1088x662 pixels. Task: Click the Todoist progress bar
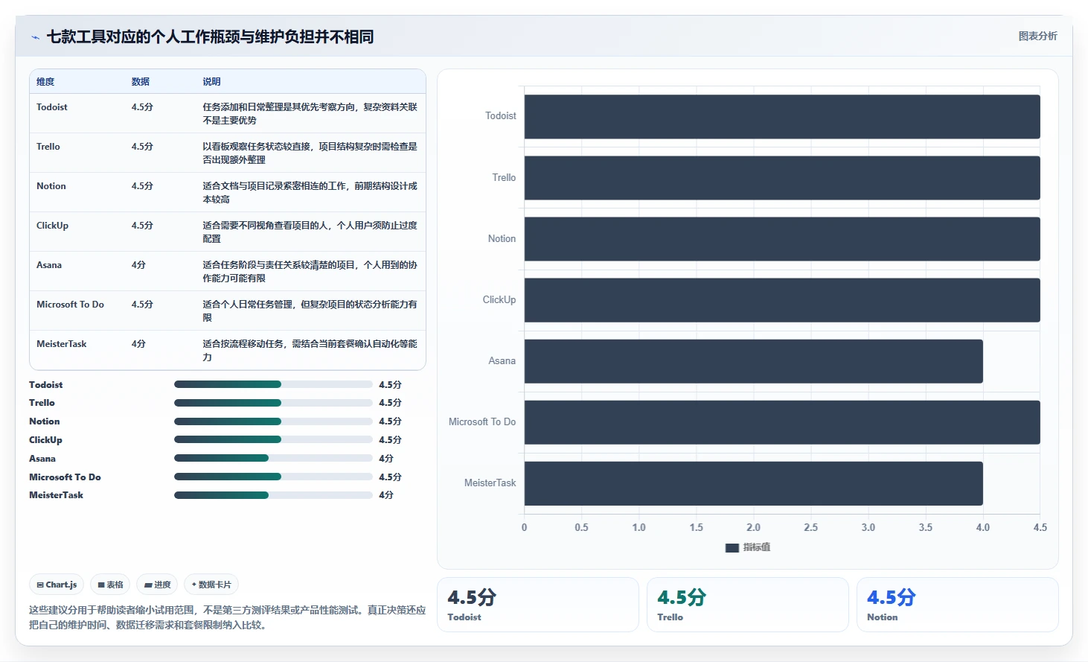point(273,384)
